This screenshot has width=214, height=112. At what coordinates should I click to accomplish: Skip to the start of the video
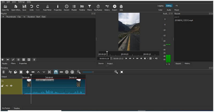[x=126, y=58]
